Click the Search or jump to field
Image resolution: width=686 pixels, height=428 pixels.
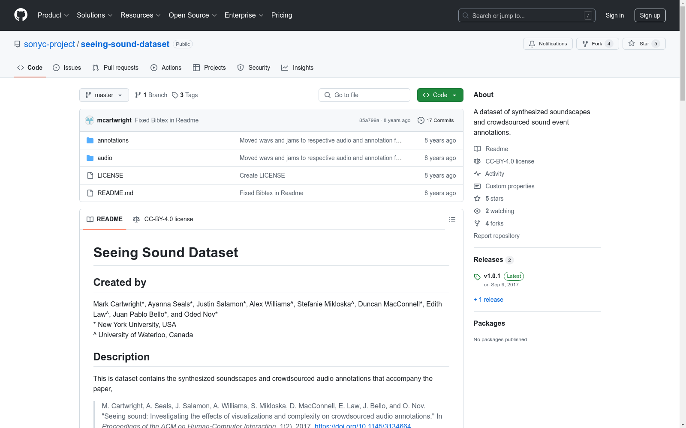[527, 15]
